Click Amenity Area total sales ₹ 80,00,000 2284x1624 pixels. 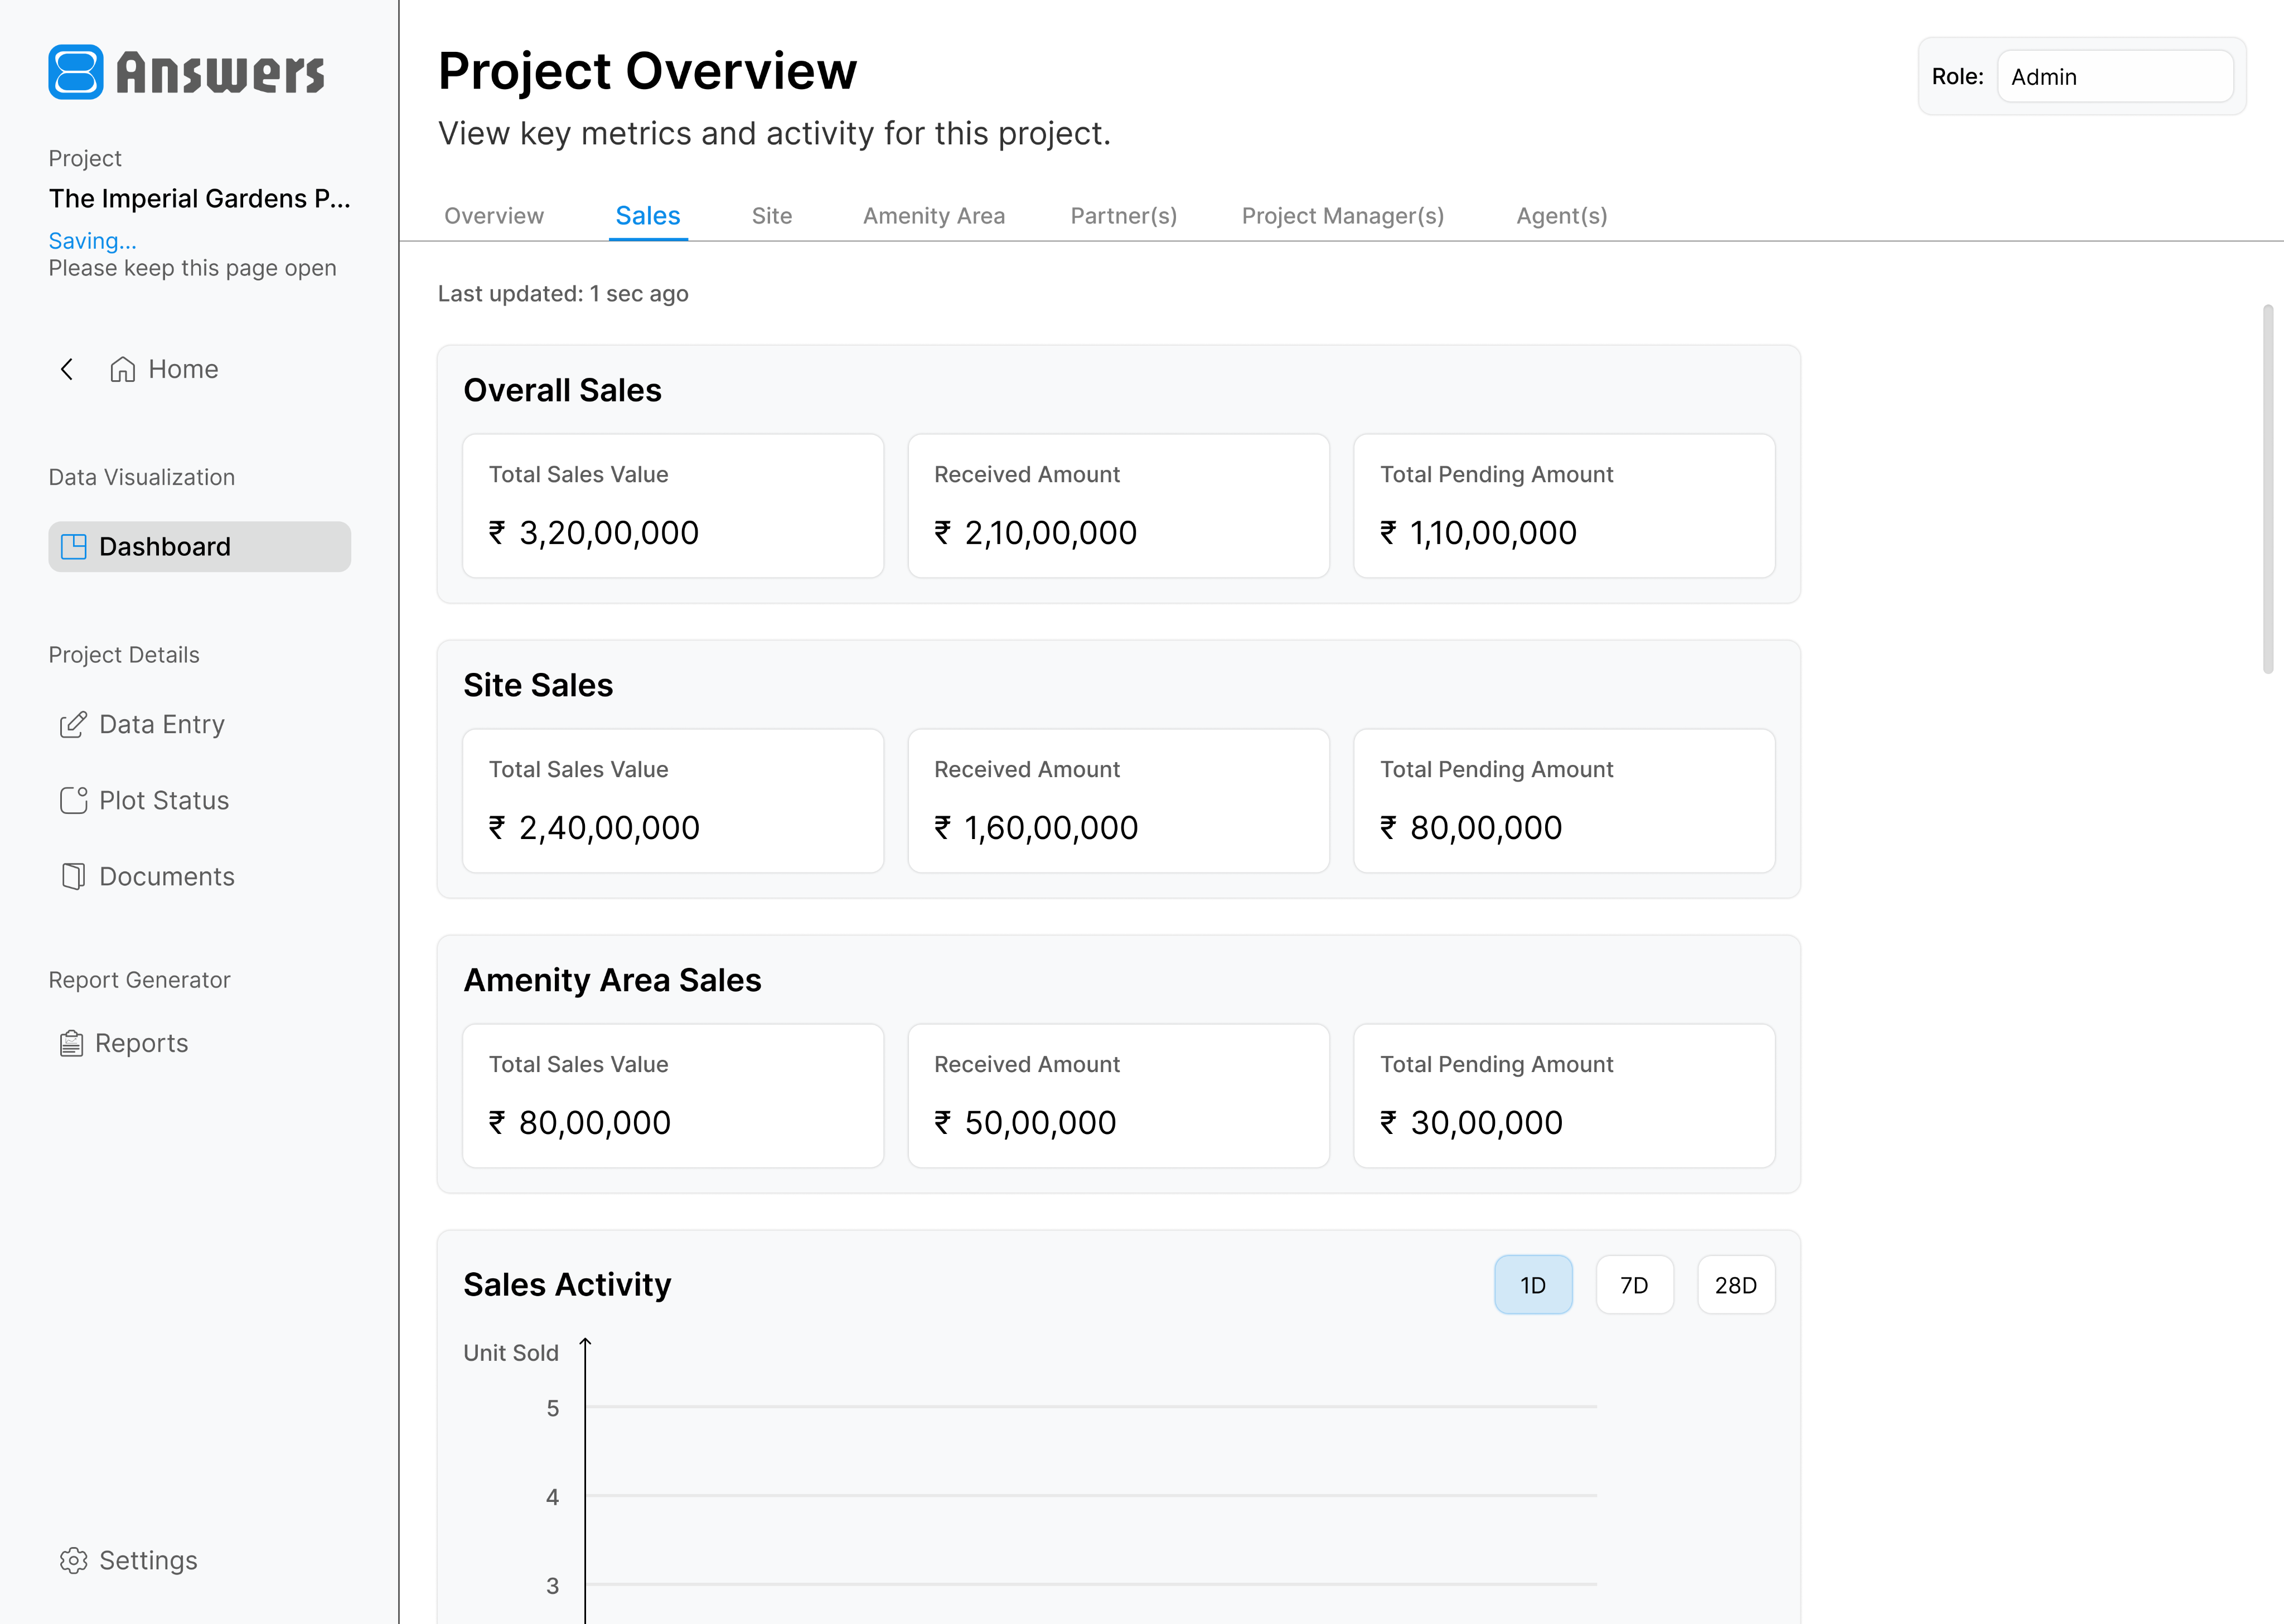(580, 1122)
